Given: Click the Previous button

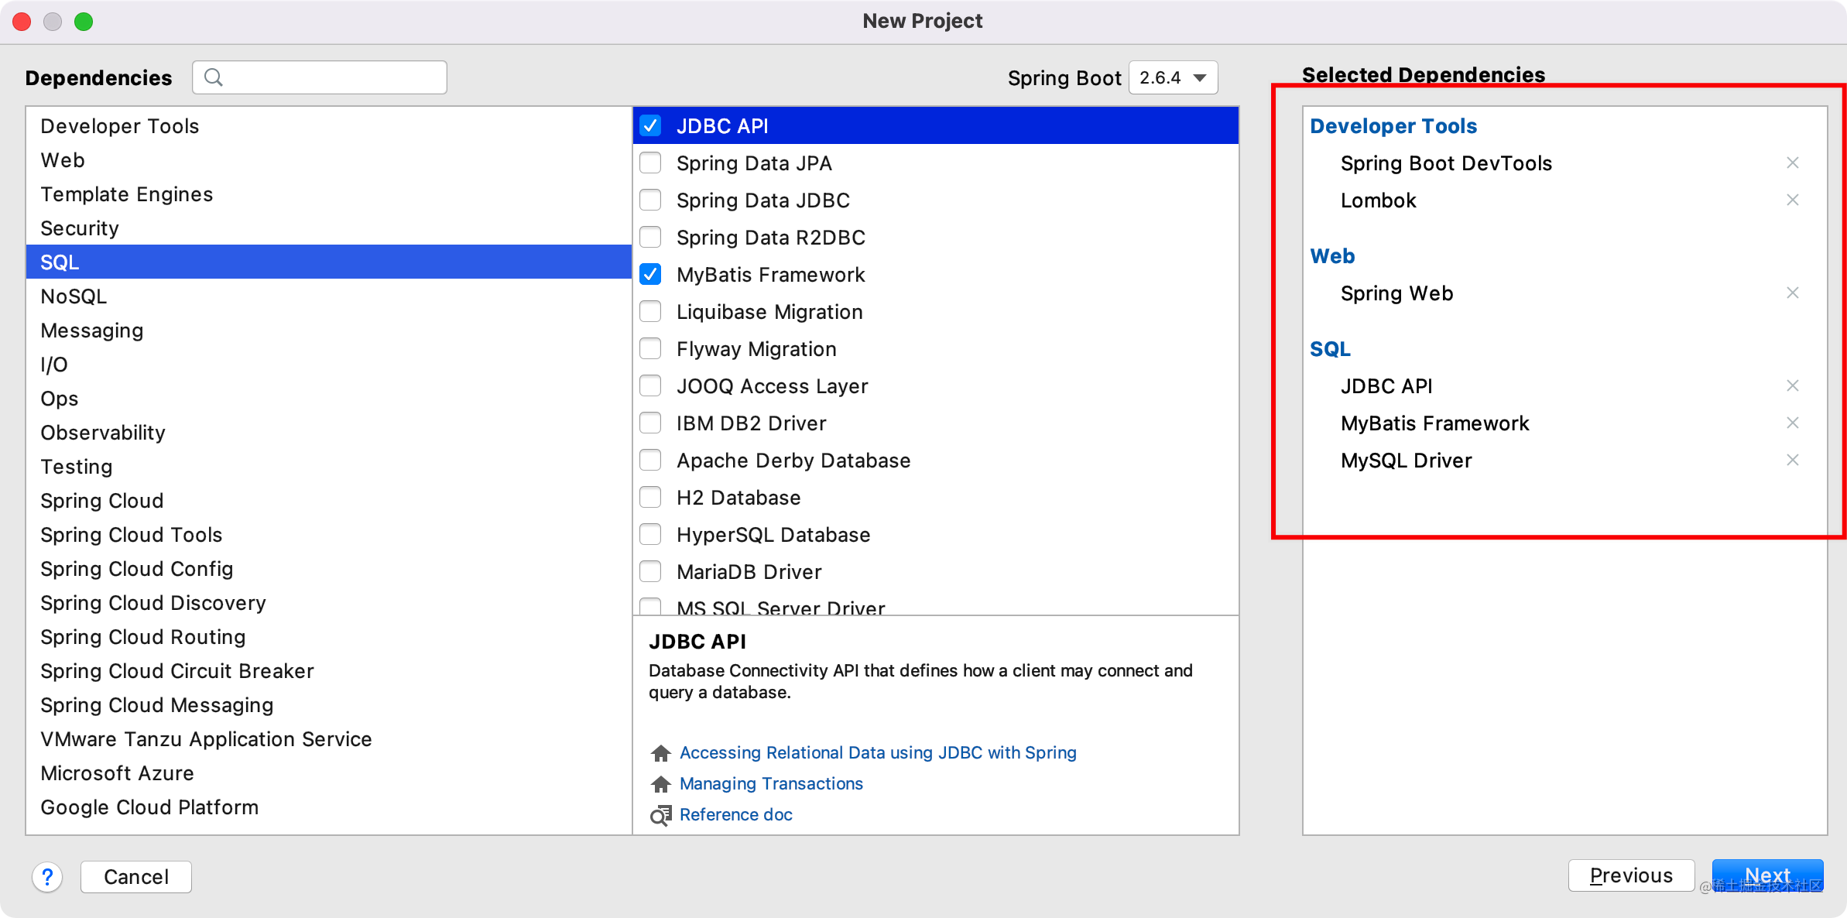Looking at the screenshot, I should tap(1632, 875).
